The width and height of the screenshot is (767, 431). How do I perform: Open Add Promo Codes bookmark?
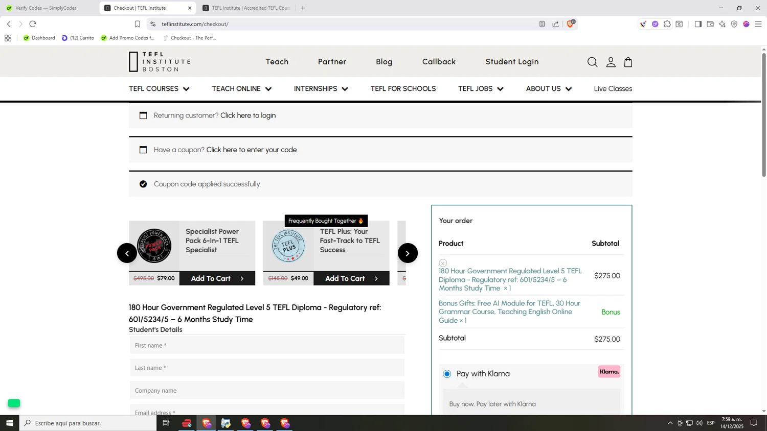pyautogui.click(x=128, y=38)
